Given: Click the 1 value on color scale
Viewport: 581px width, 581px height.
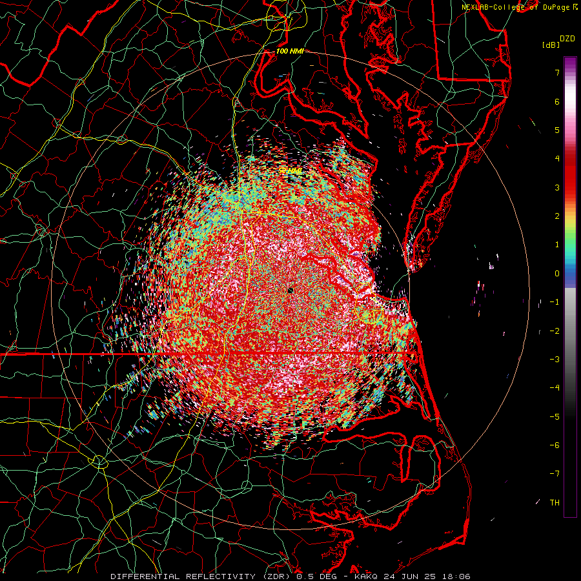Looking at the screenshot, I should click(x=557, y=245).
